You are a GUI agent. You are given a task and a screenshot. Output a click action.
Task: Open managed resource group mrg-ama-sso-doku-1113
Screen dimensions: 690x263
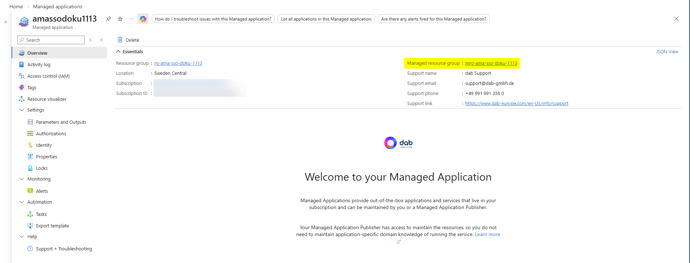[x=491, y=63]
